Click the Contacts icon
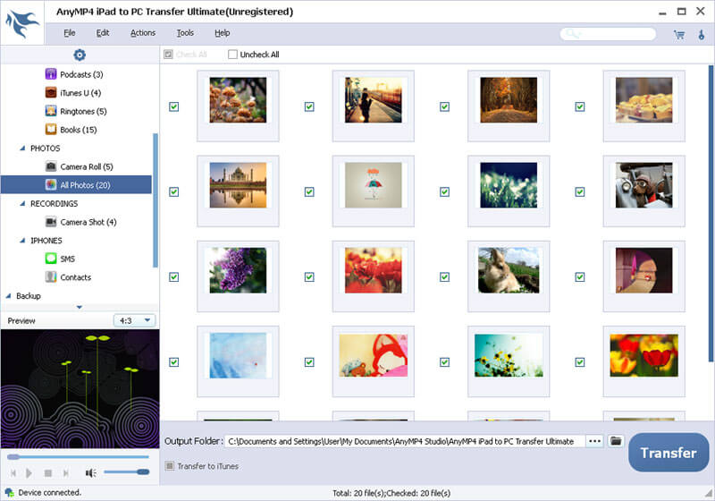 [x=51, y=277]
